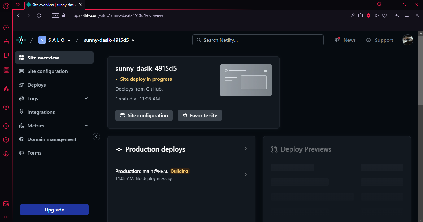Click chevron on the Building deploy row
Viewport: 423px width, 222px height.
pos(246,175)
